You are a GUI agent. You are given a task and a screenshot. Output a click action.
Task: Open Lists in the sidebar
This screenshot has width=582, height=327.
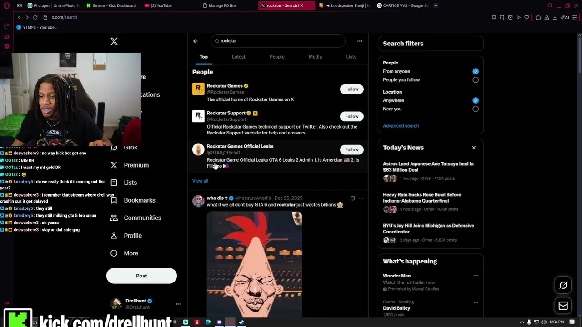tap(124, 183)
